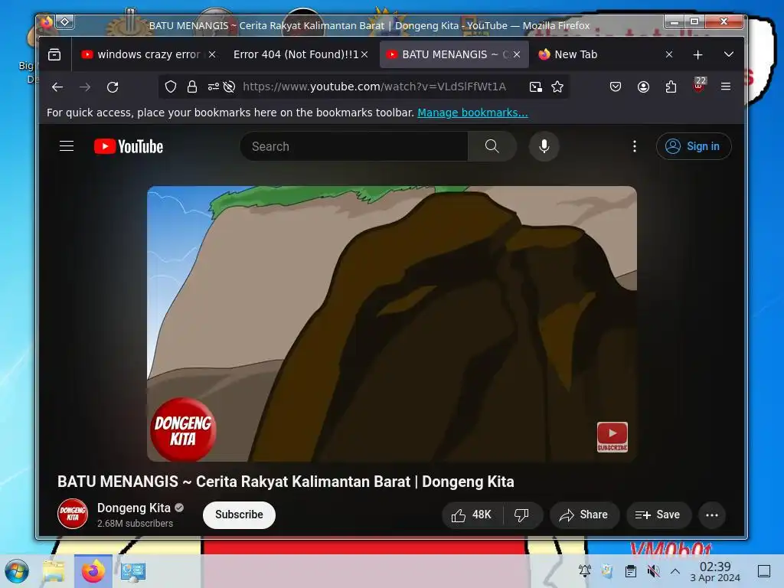Open YouTube settings three-dot menu
The width and height of the screenshot is (784, 588).
tap(635, 146)
